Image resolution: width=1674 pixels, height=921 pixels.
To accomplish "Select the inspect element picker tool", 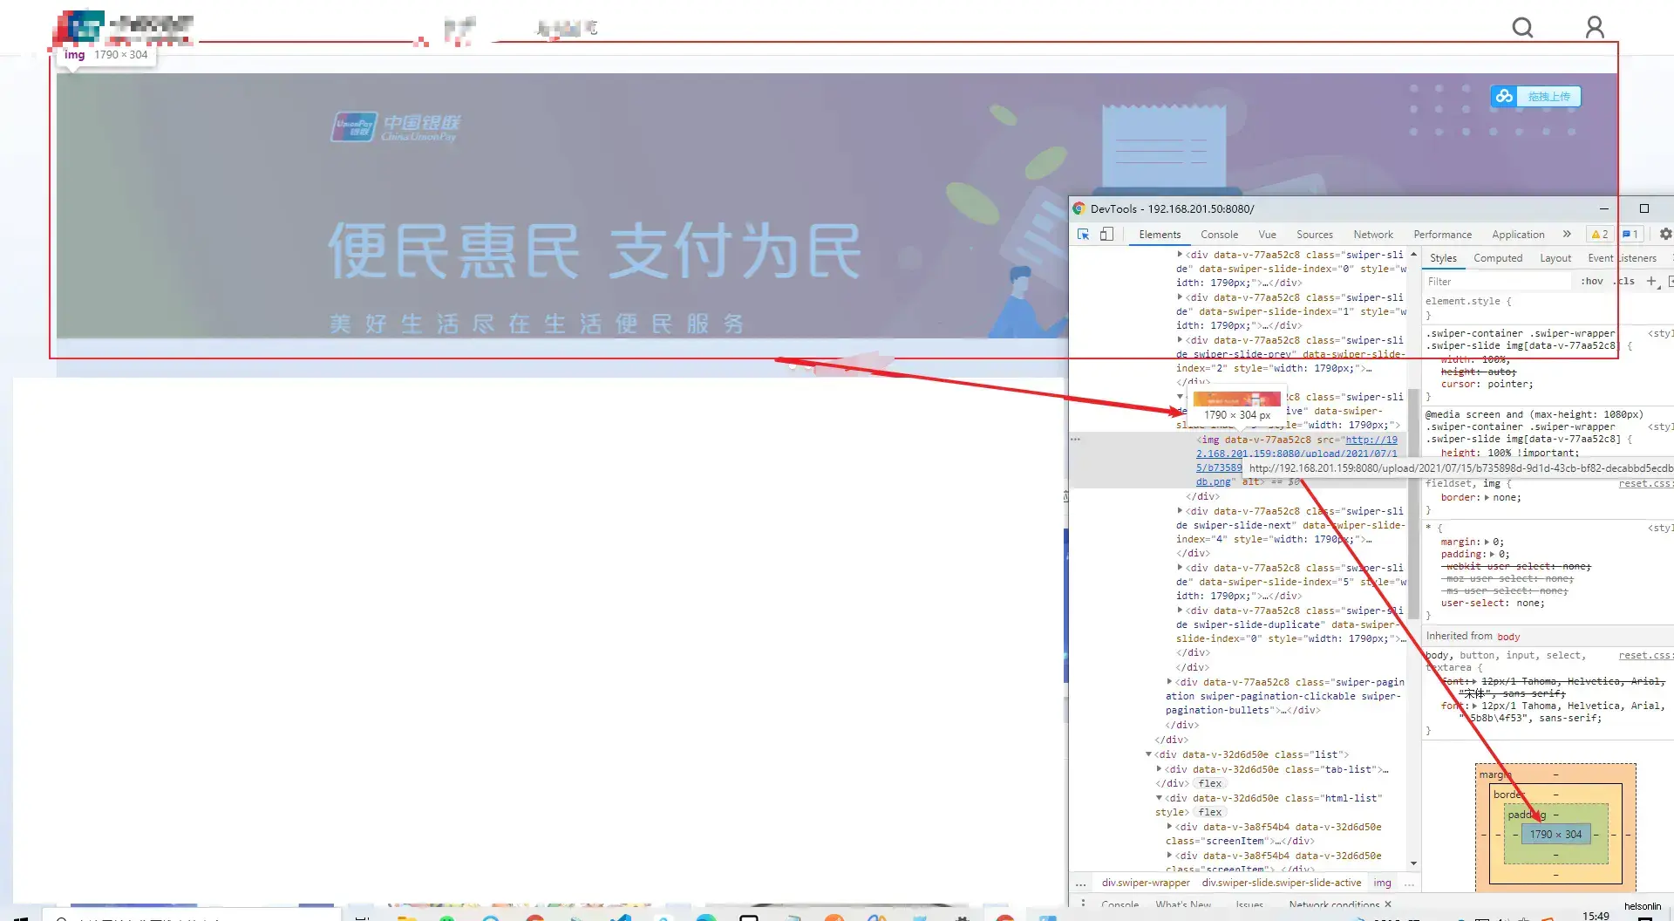I will point(1083,234).
